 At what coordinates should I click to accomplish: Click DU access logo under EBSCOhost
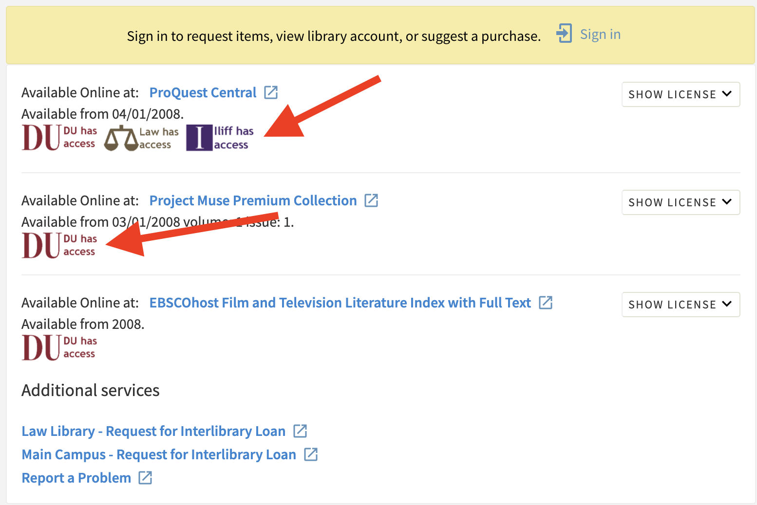tap(59, 347)
